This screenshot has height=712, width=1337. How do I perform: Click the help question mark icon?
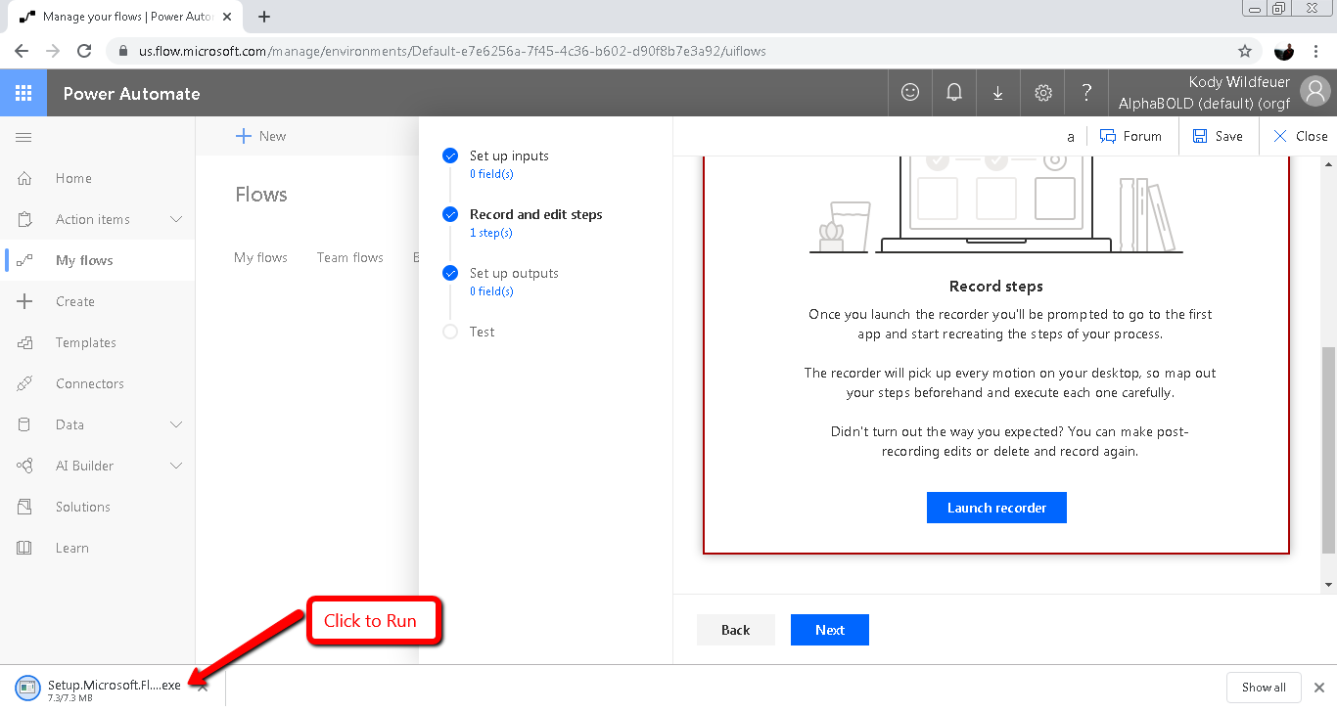(1086, 93)
